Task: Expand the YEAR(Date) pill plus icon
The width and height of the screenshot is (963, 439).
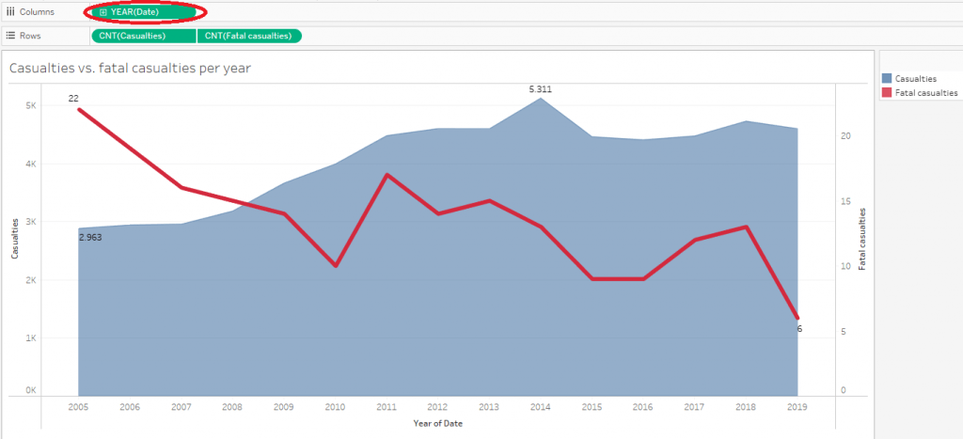Action: 103,12
